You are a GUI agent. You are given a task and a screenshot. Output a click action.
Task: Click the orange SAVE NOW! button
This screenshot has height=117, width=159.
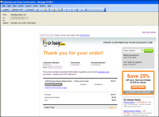(x=138, y=87)
